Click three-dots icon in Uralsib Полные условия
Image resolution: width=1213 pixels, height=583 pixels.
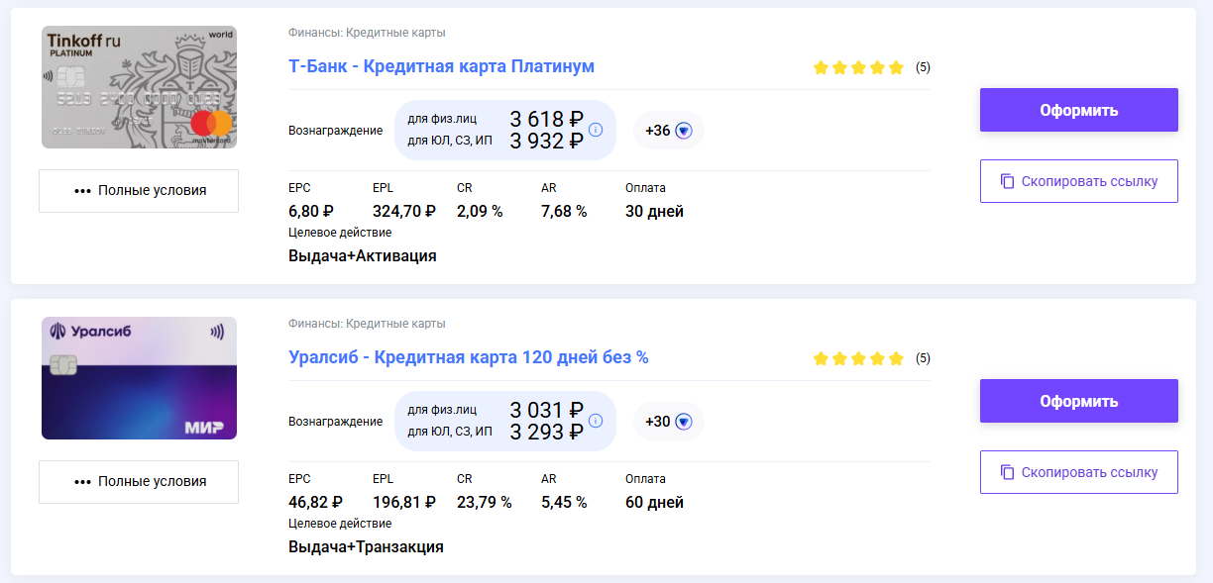pyautogui.click(x=82, y=482)
